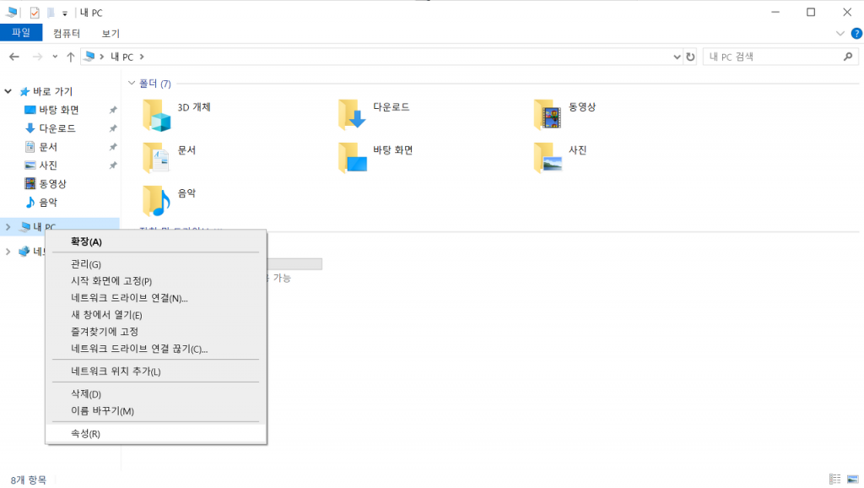
Task: Select 사진 in the navigation sidebar
Action: pos(48,165)
